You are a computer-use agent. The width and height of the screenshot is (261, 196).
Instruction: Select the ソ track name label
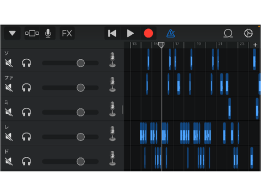pos(7,53)
